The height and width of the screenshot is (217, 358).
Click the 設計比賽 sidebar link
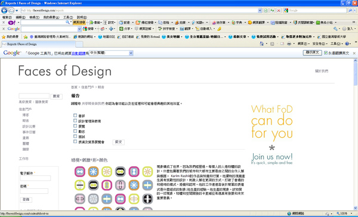click(x=29, y=126)
